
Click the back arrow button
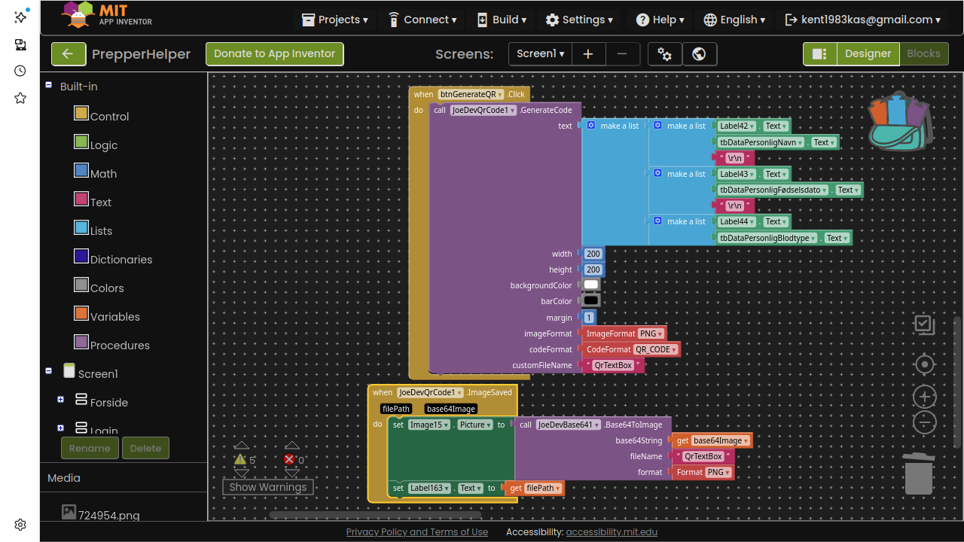pyautogui.click(x=69, y=53)
